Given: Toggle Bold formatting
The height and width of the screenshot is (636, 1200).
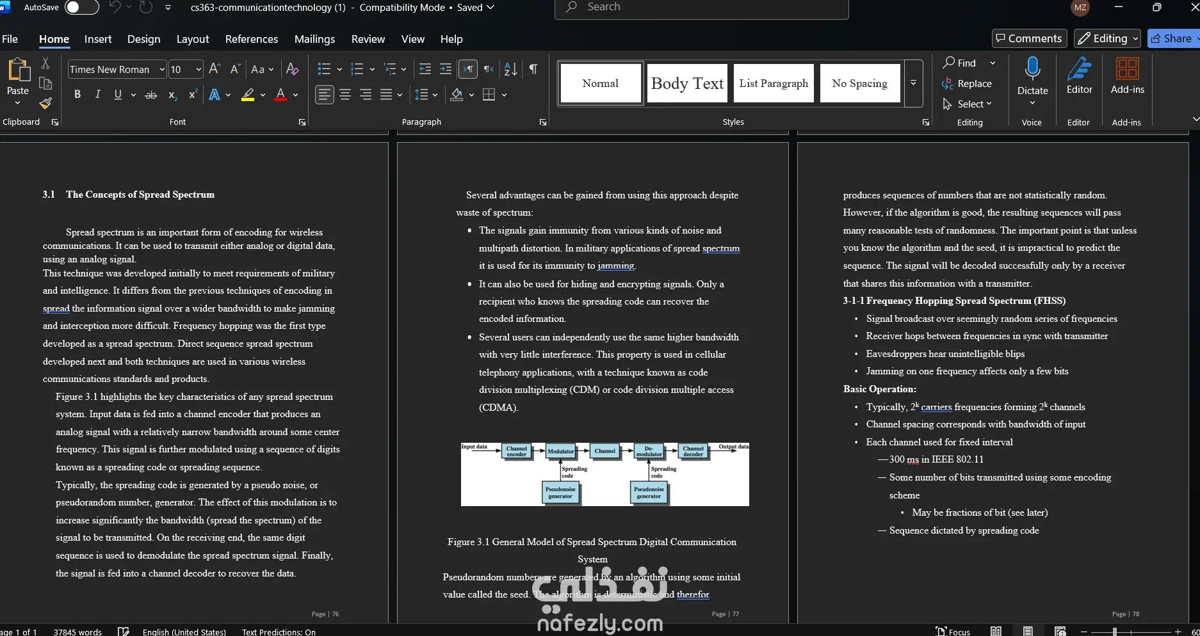Looking at the screenshot, I should [77, 95].
